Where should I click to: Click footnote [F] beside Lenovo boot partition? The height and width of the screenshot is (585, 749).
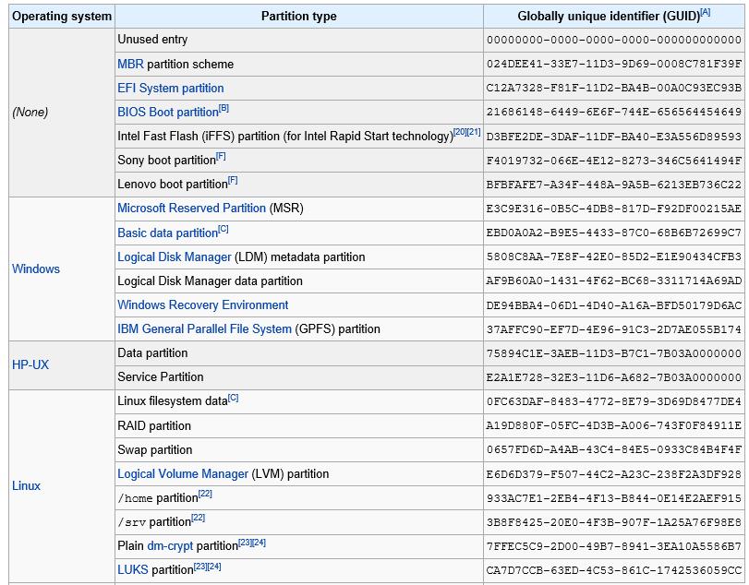(233, 180)
